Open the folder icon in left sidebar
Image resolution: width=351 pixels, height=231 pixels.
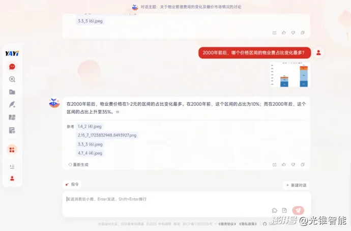tap(12, 92)
